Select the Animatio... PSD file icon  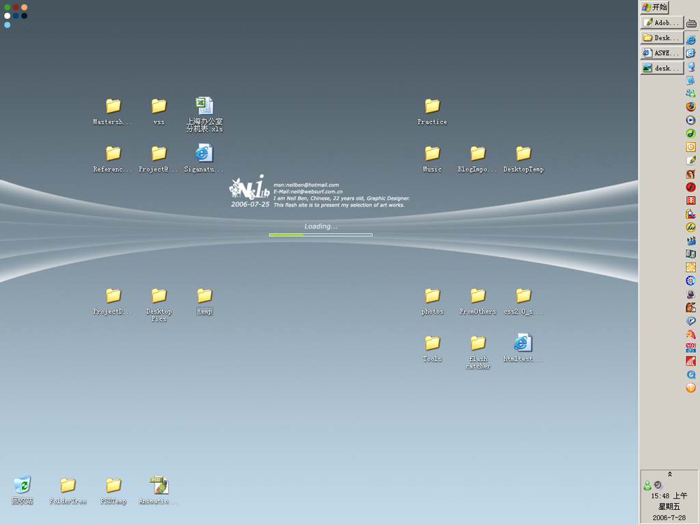(x=159, y=490)
